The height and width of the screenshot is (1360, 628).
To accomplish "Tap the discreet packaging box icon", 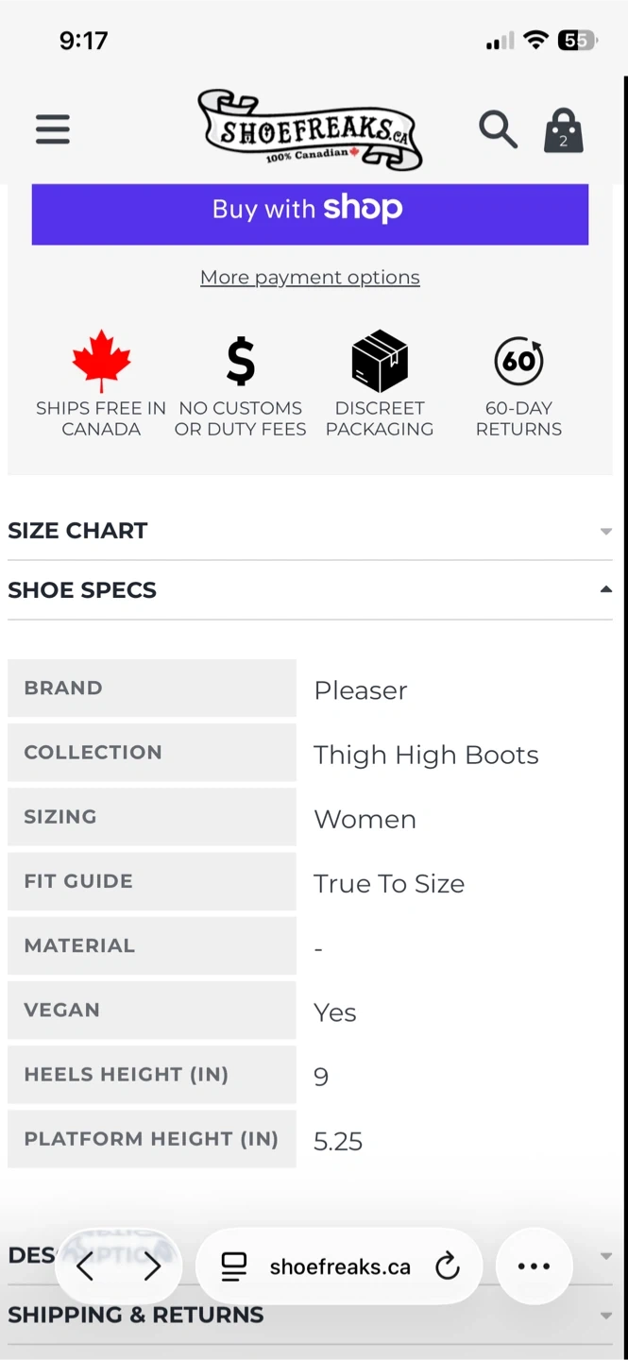I will click(x=380, y=361).
